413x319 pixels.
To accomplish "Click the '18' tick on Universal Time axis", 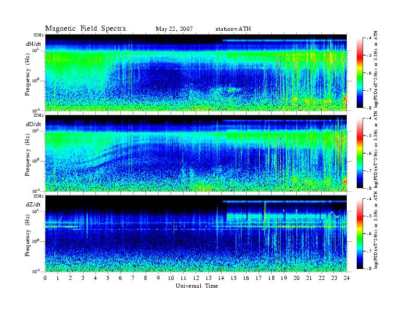I will (271, 278).
